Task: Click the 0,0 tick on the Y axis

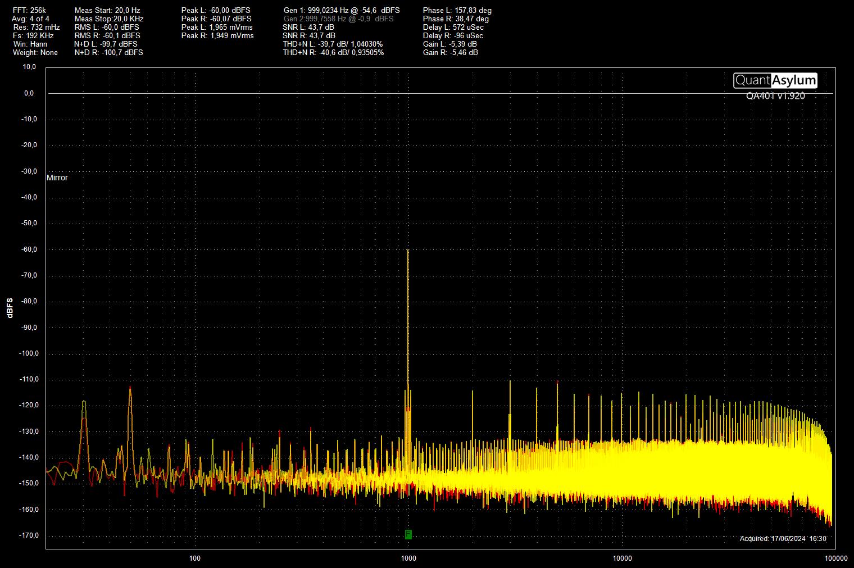Action: 30,93
